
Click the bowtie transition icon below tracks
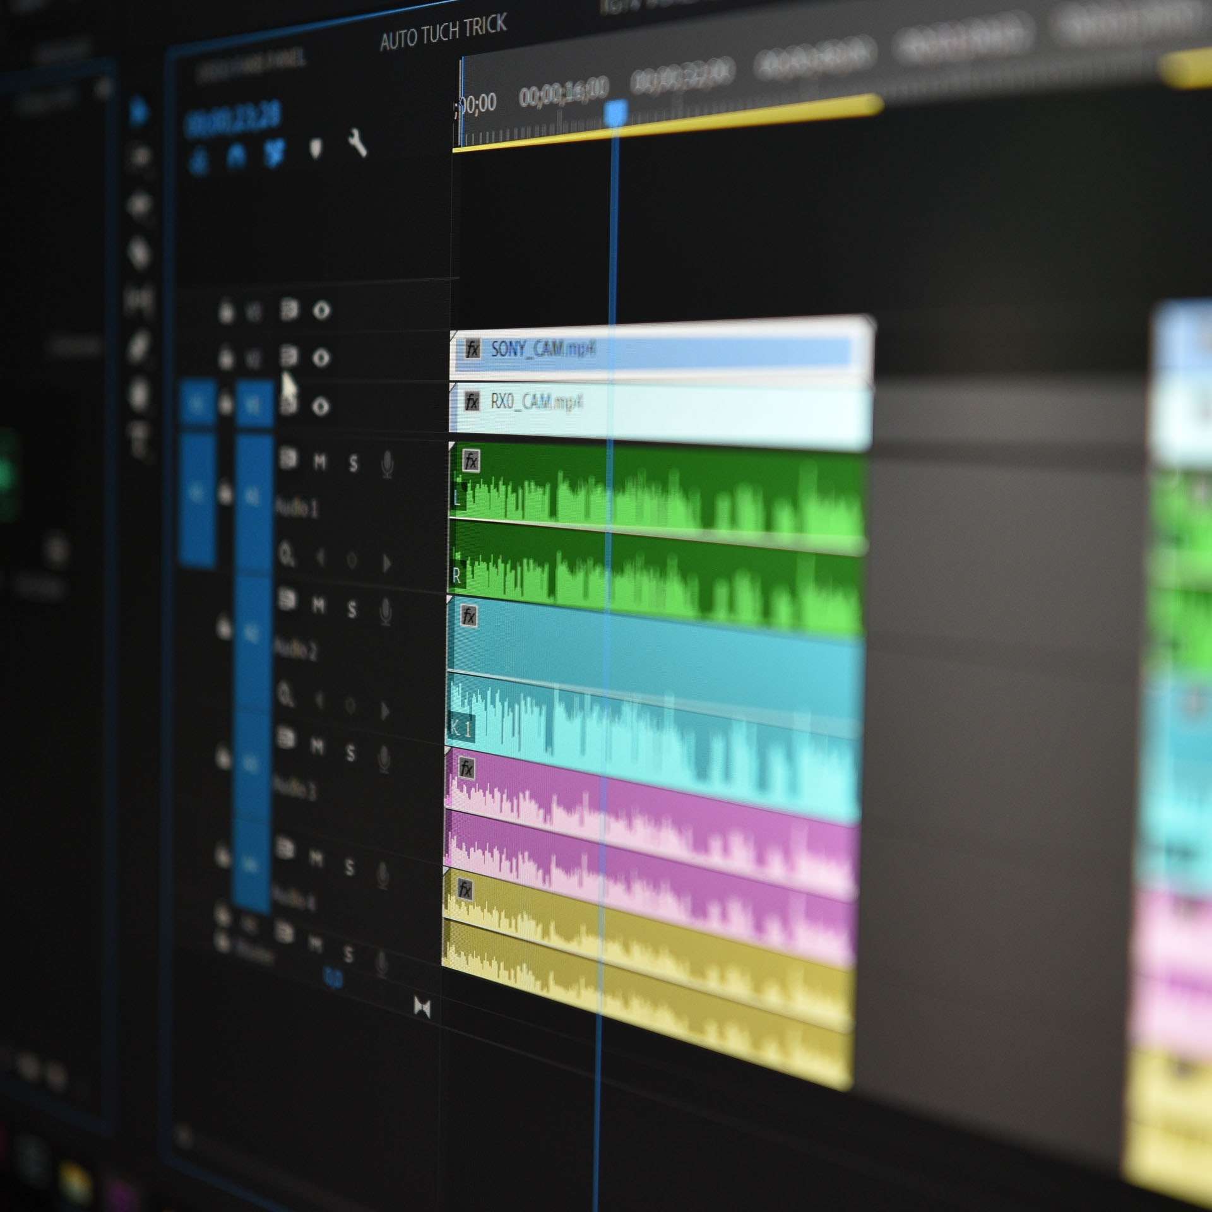point(422,1007)
